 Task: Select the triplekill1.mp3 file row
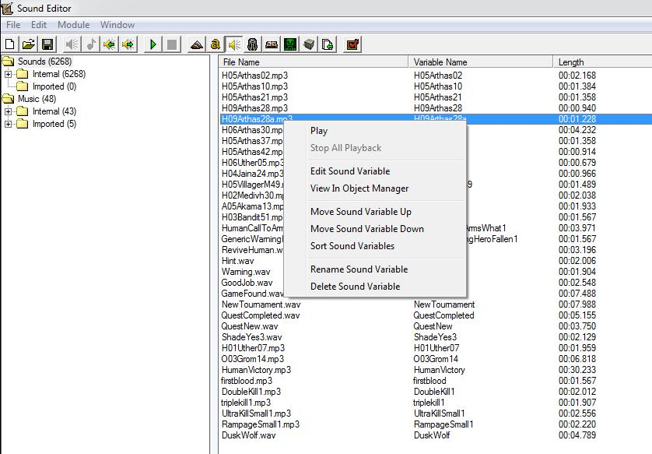click(436, 403)
